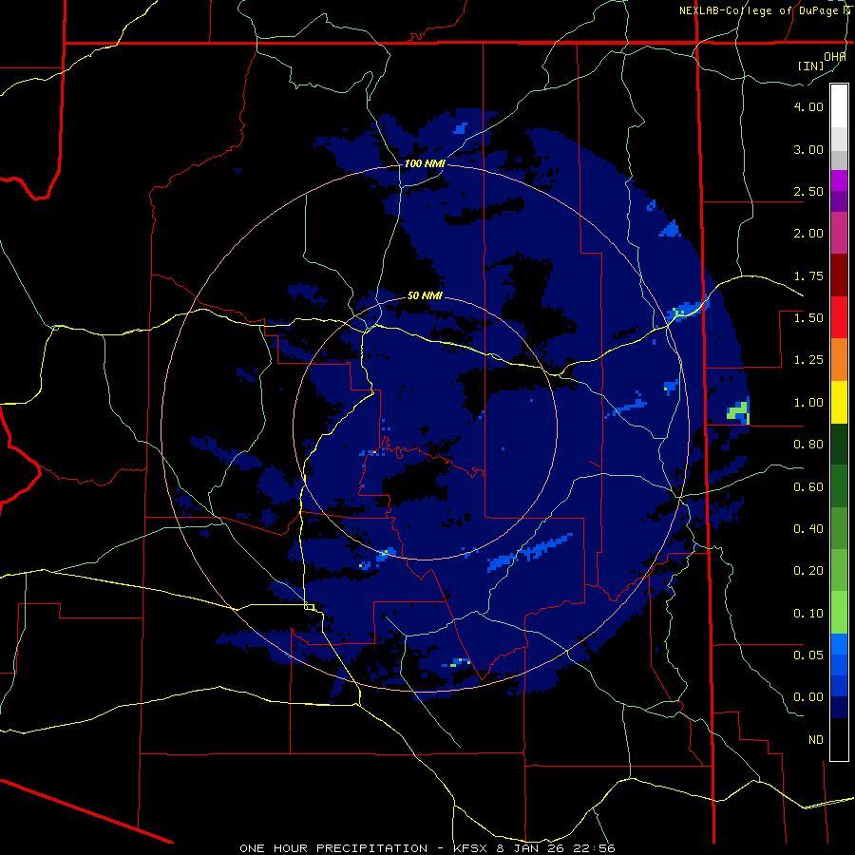This screenshot has height=855, width=855.
Task: Click the 0.60 legend value
Action: pyautogui.click(x=808, y=487)
